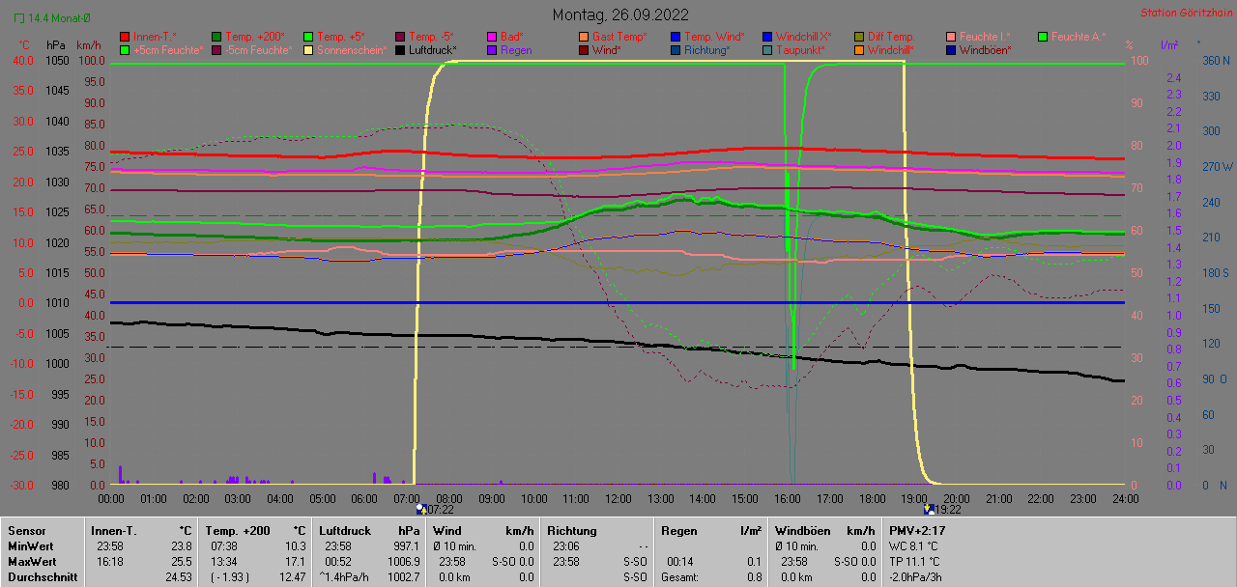Click the maximum pressure value 1006.9
The height and width of the screenshot is (587, 1237).
[x=402, y=561]
